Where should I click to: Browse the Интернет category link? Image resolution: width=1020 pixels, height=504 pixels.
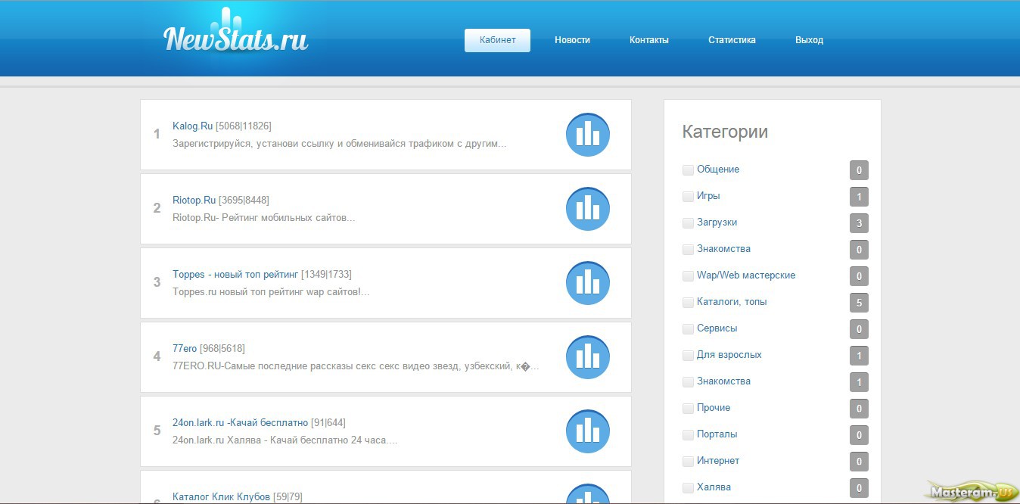[x=718, y=461]
